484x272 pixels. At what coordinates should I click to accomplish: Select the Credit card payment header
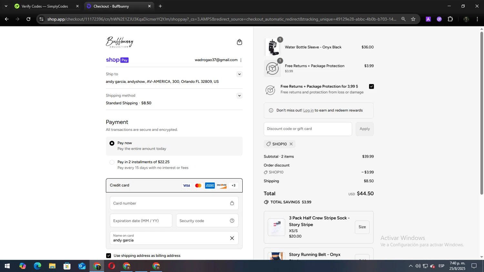[174, 186]
